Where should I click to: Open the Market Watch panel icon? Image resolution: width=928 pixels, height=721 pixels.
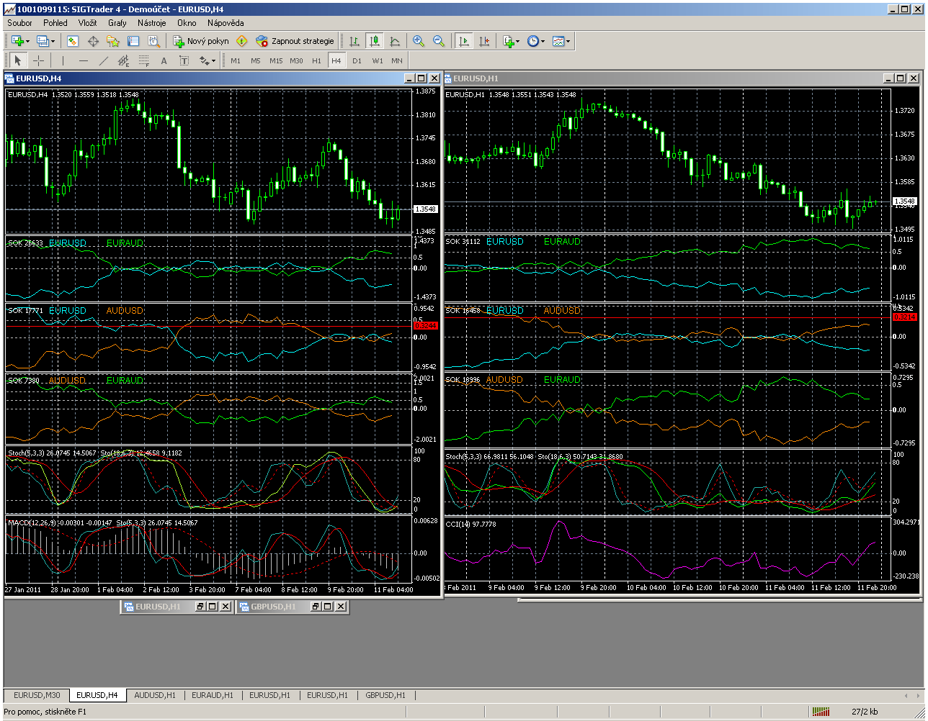pyautogui.click(x=73, y=41)
